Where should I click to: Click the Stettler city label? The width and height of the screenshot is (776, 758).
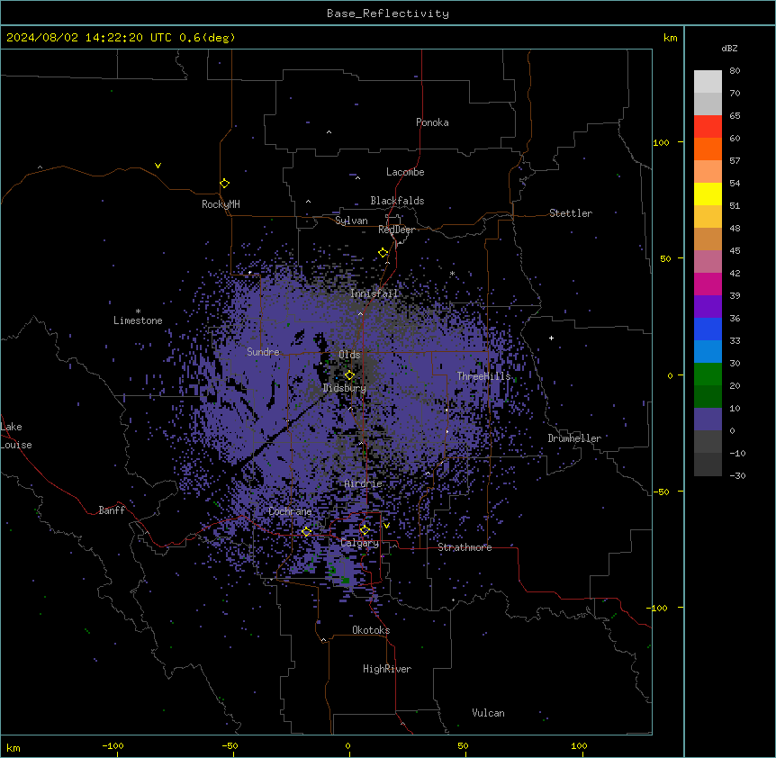point(571,213)
